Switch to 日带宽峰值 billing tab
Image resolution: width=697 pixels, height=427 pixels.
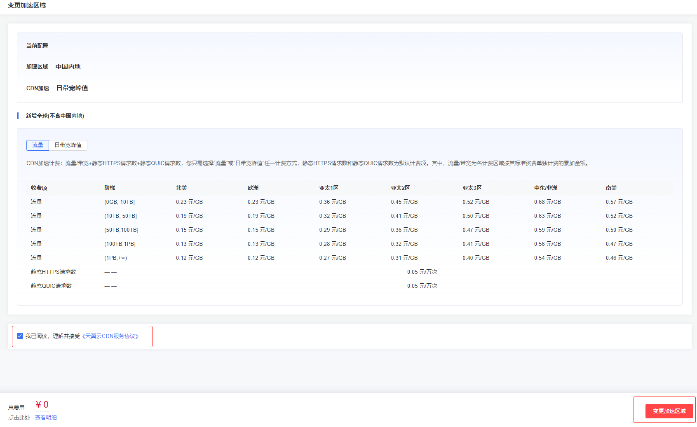click(68, 145)
